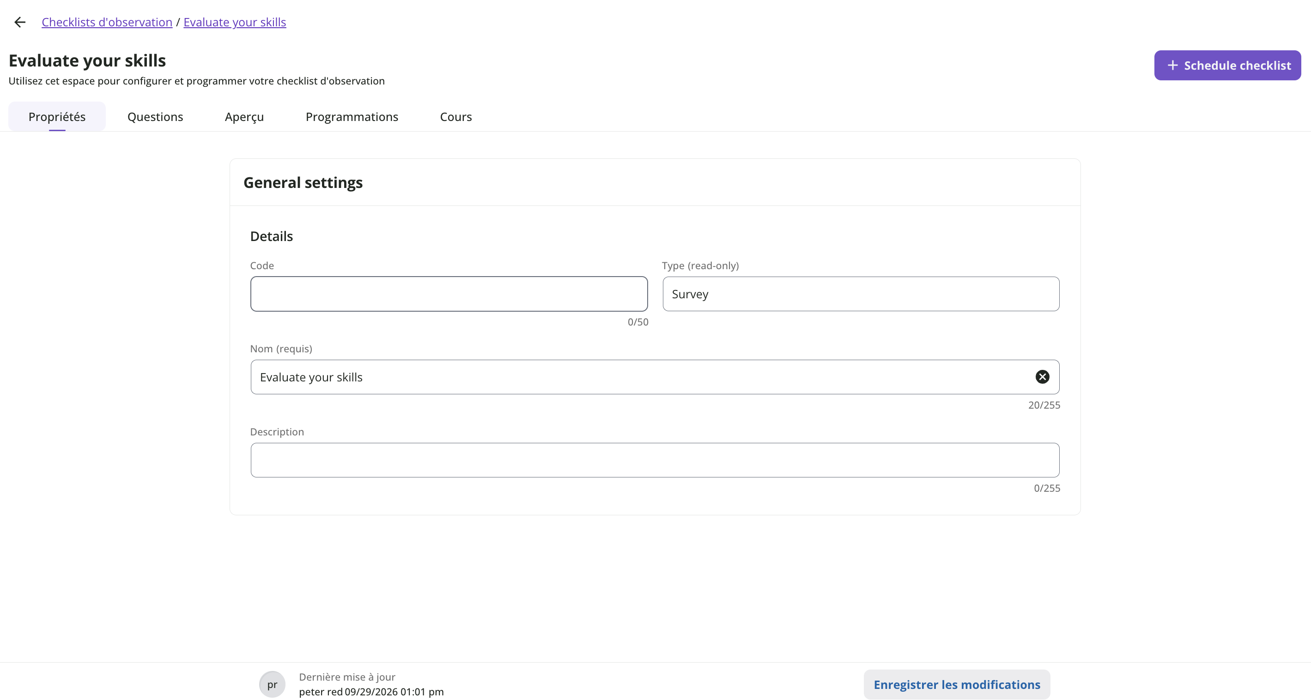
Task: Open the Evaluate your skills breadcrumb link
Action: [235, 22]
